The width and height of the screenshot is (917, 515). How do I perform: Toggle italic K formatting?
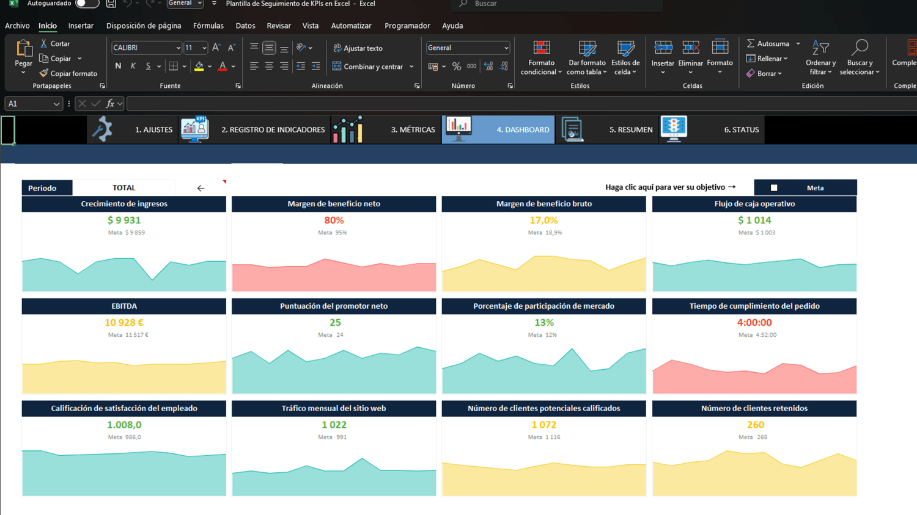pos(133,66)
